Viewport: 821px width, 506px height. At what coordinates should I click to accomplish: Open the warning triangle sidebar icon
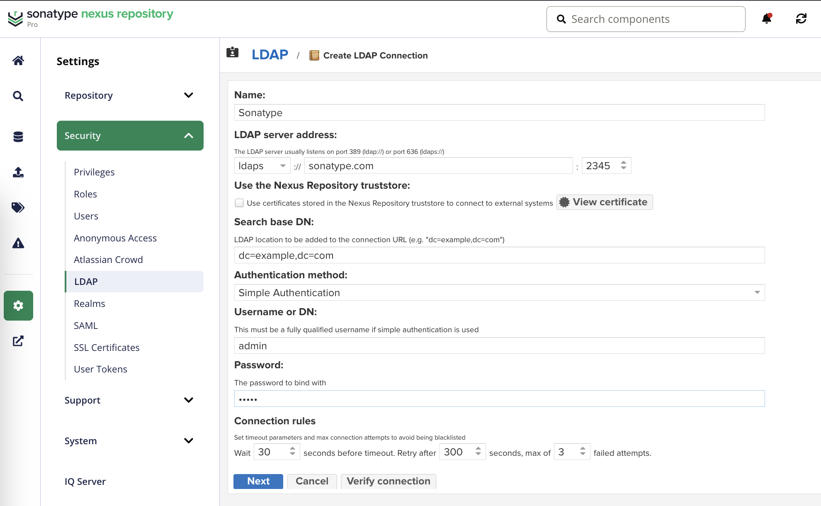[x=18, y=243]
